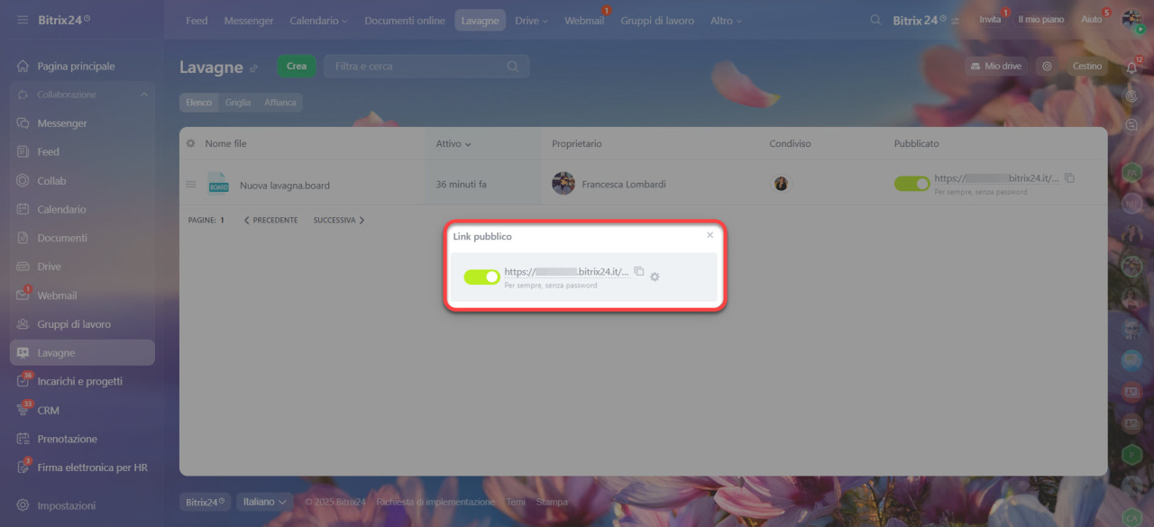Expand the Calendario dropdown in the top menu

click(x=318, y=20)
